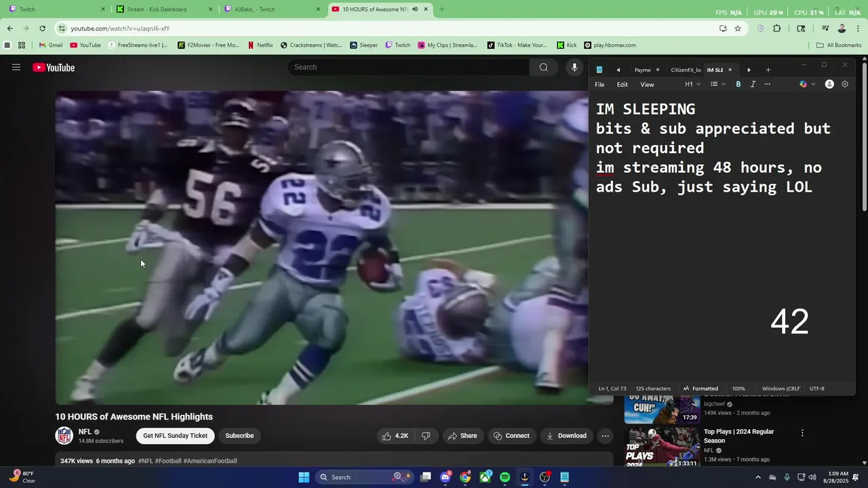Click the YouTube search input field
The height and width of the screenshot is (488, 868).
pos(409,67)
